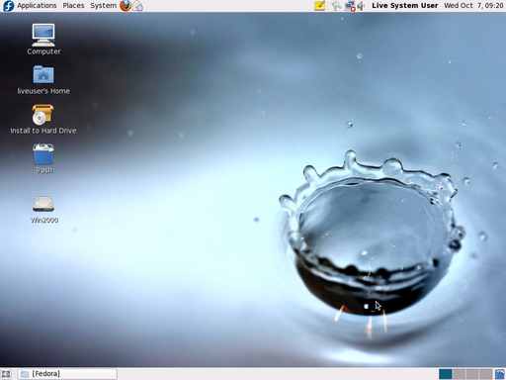This screenshot has height=380, width=506.
Task: Switch to the third workspace
Action: pos(472,374)
